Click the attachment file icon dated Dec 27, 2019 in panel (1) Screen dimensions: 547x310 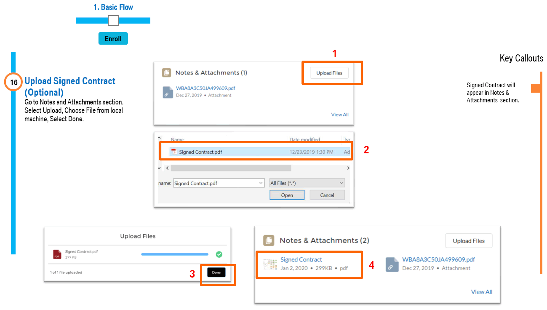(x=168, y=92)
